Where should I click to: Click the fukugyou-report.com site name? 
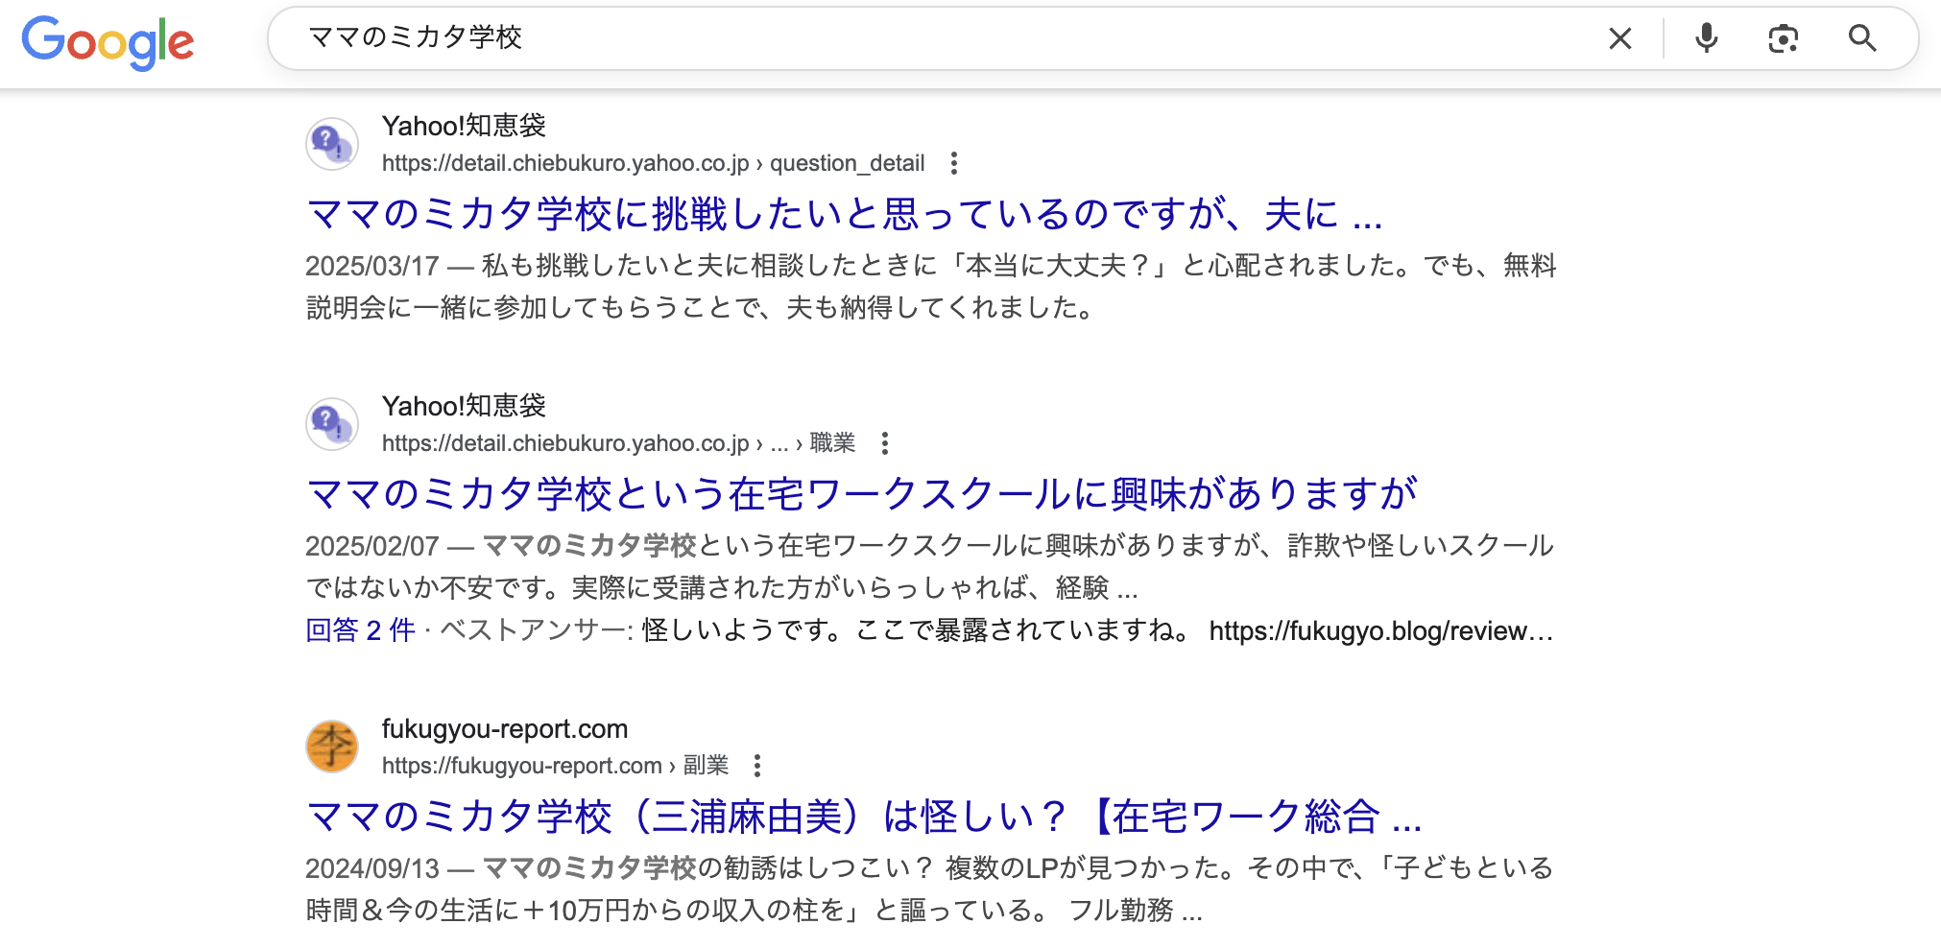tap(505, 729)
